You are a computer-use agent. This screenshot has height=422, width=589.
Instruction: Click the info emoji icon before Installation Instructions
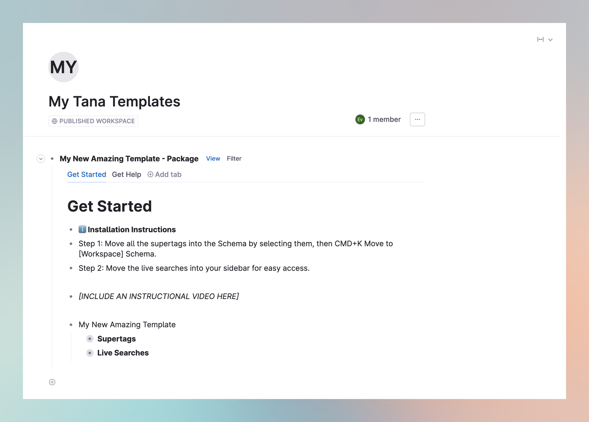(82, 229)
